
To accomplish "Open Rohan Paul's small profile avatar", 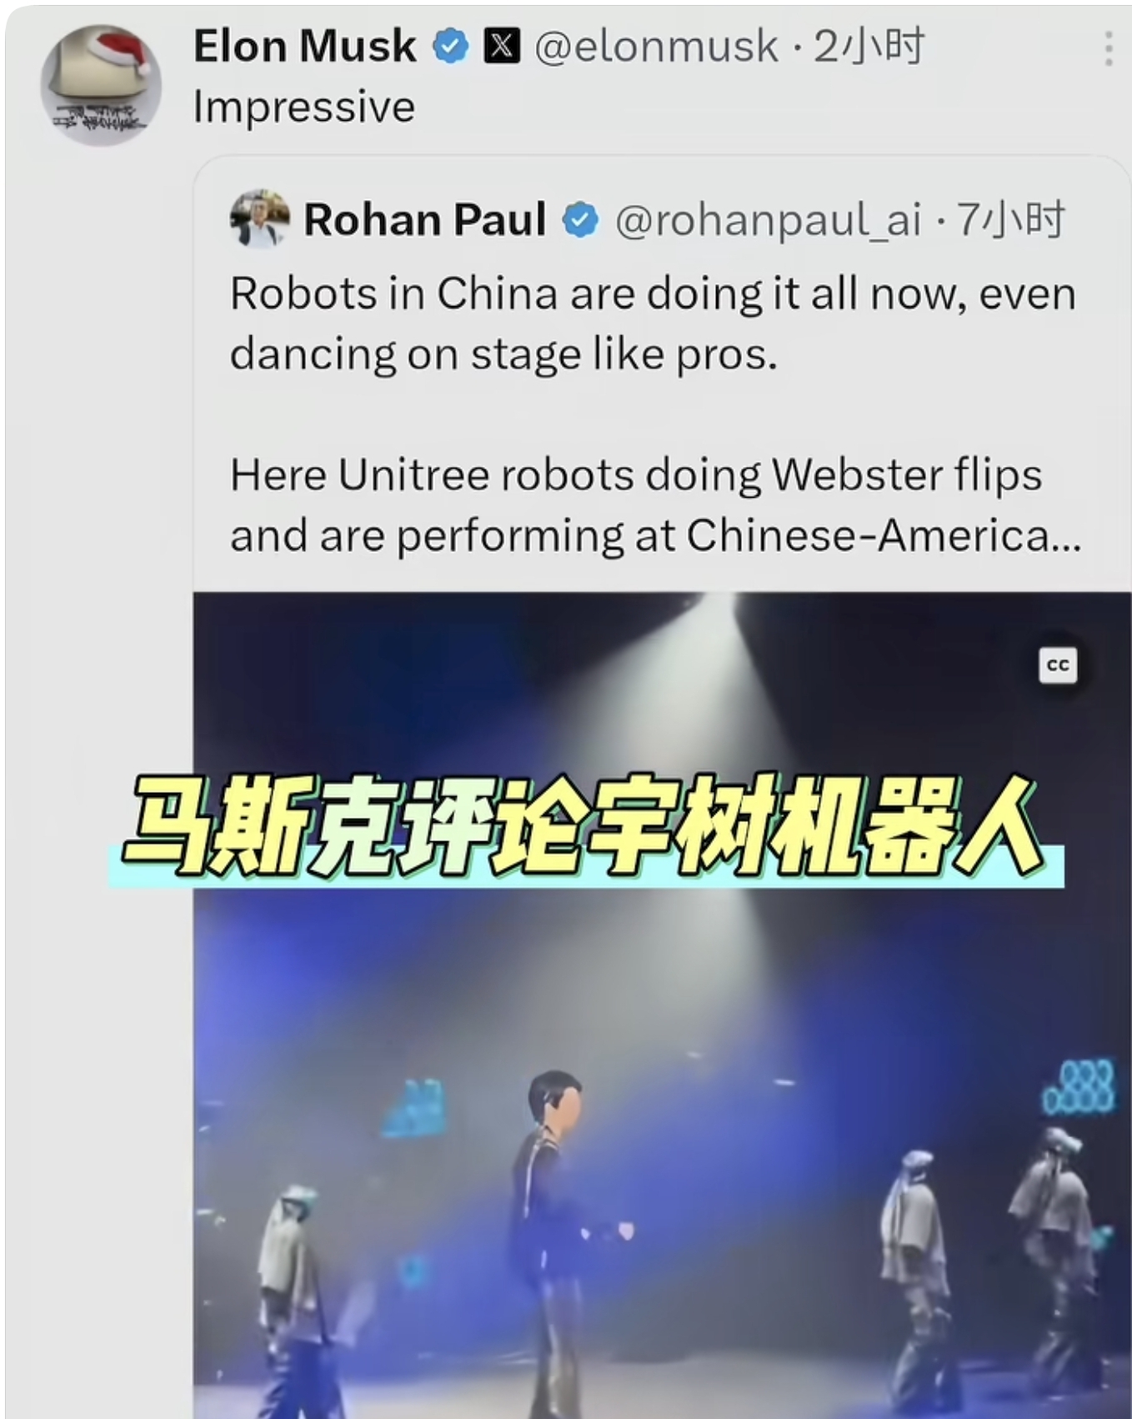I will pos(259,218).
